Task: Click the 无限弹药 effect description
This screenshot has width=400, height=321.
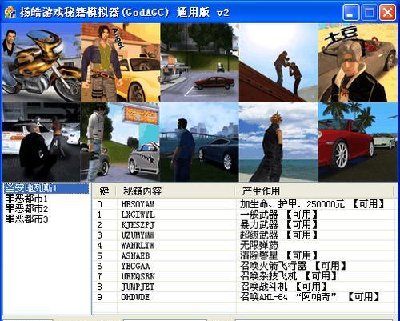Action: coord(259,245)
